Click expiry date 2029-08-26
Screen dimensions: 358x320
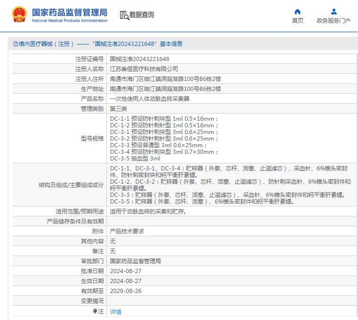click(x=125, y=291)
